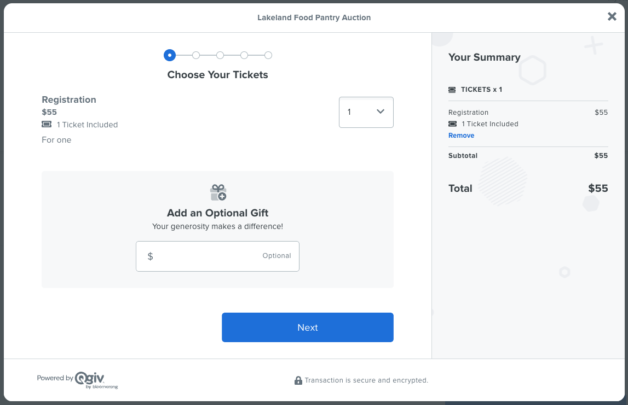Focus the optional gift amount field
This screenshot has height=405, width=628.
click(217, 256)
